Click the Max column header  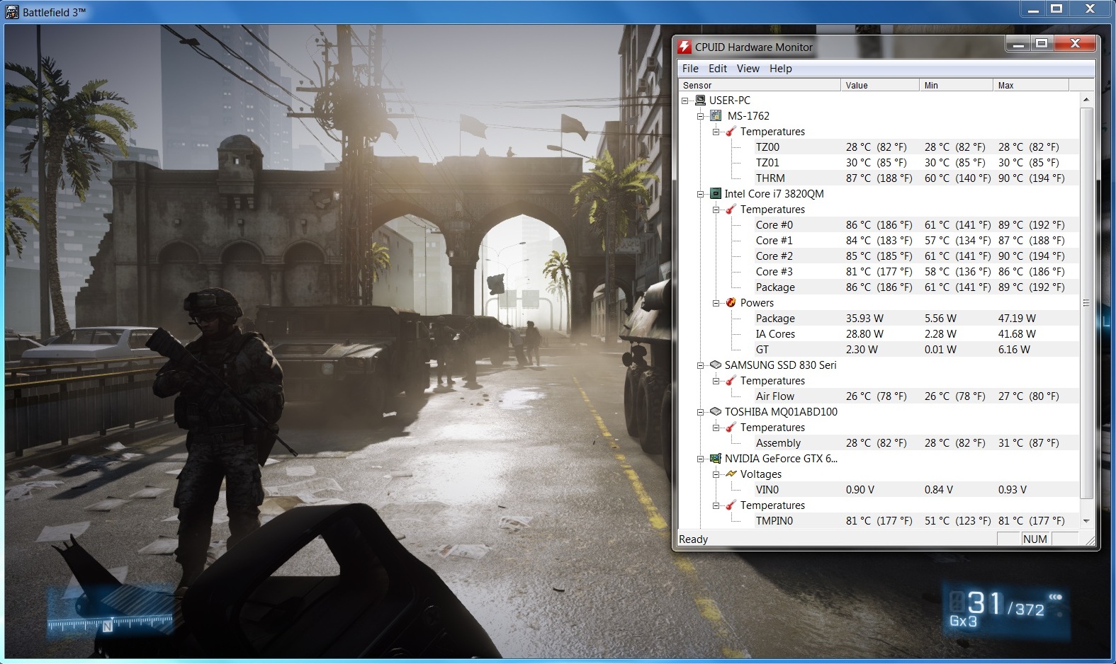coord(1031,85)
